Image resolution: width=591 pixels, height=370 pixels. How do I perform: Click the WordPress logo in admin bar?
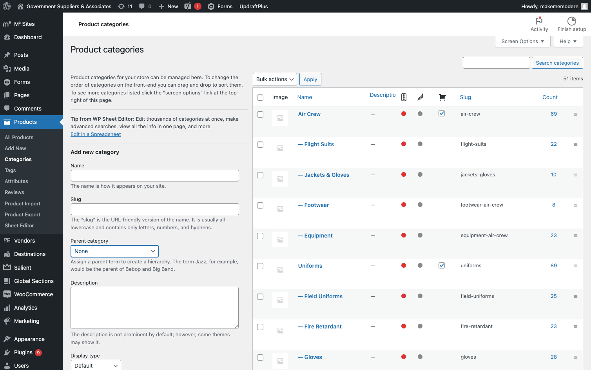coord(7,6)
